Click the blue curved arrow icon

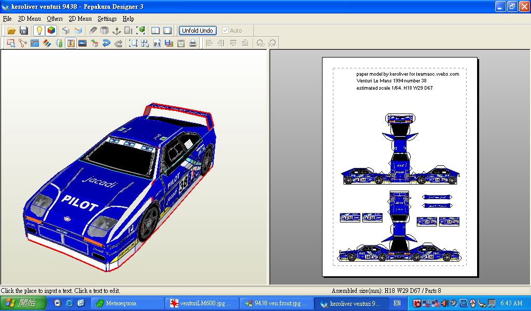[x=106, y=44]
